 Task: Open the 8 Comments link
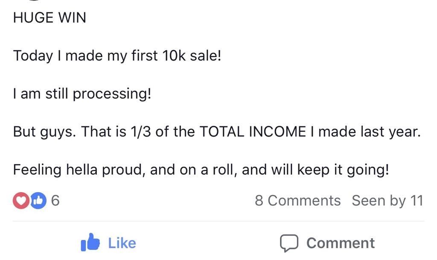(x=297, y=200)
